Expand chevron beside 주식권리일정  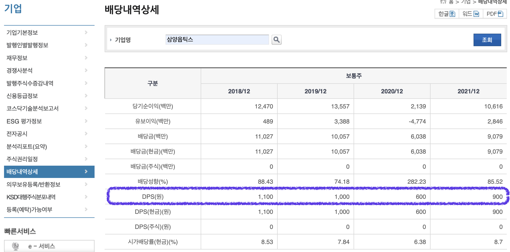[86, 159]
